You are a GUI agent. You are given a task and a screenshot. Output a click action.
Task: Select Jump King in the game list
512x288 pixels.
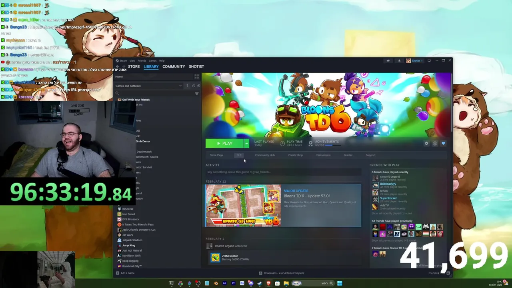[128, 245]
